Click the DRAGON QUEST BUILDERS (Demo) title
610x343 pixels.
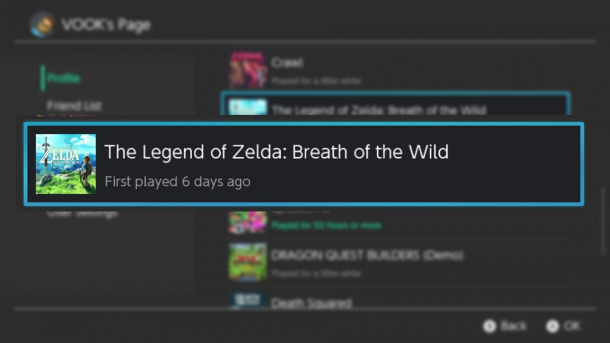point(367,255)
